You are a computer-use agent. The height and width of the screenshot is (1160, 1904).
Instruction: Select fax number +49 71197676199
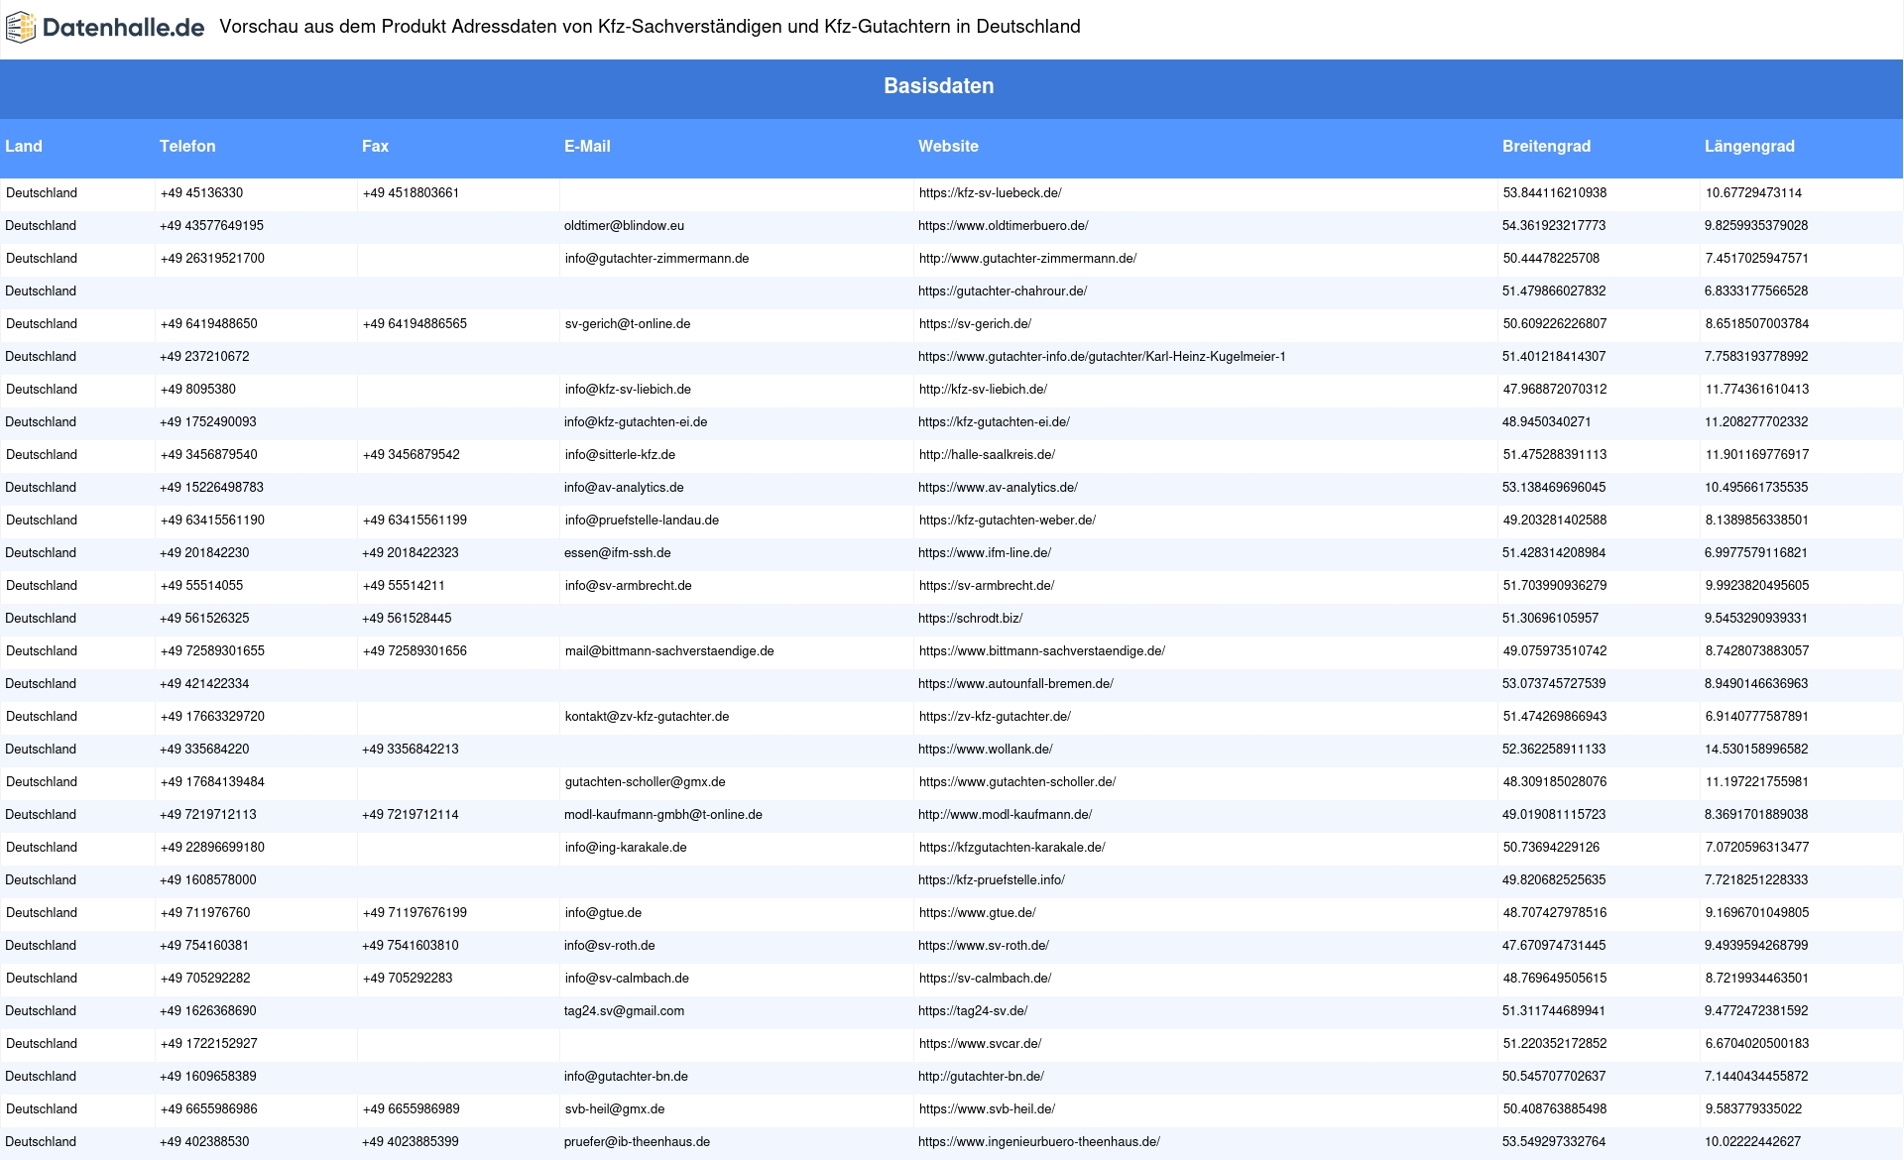tap(415, 913)
